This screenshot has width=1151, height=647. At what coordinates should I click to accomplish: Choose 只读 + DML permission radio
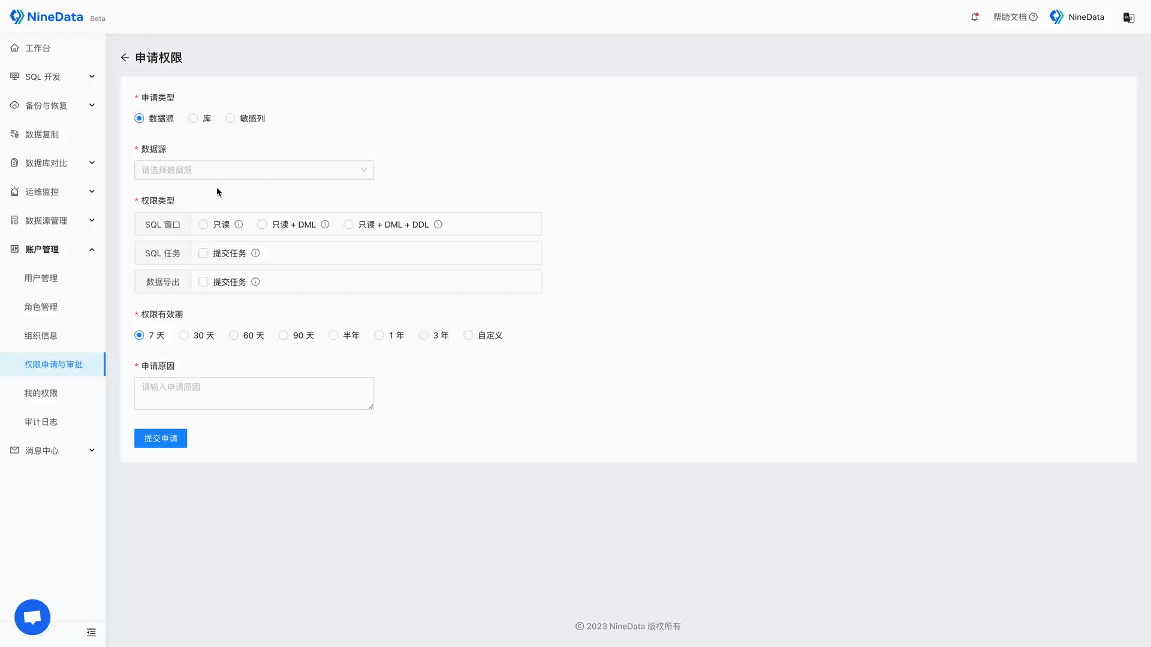262,225
